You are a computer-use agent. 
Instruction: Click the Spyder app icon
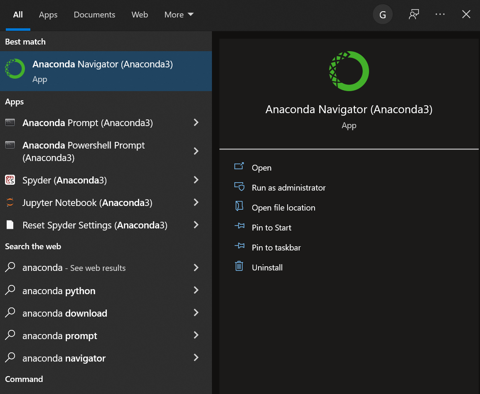(10, 180)
